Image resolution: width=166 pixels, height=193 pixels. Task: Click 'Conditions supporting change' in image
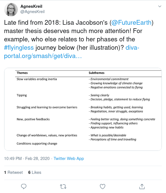pos(37,144)
